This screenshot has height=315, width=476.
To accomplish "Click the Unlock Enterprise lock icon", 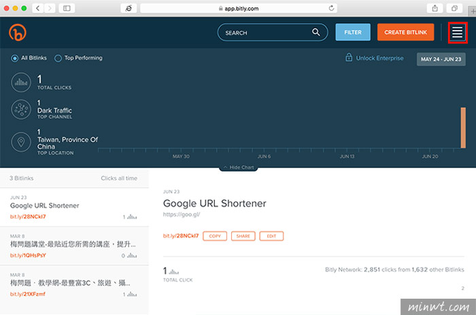I will point(349,57).
